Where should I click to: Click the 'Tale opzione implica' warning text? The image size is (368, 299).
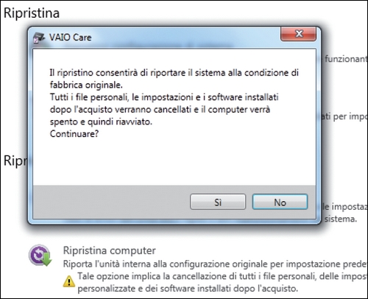tap(222, 276)
